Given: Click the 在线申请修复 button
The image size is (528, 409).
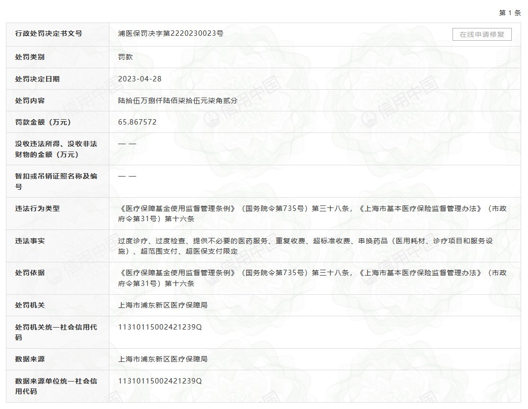Looking at the screenshot, I should pos(481,34).
